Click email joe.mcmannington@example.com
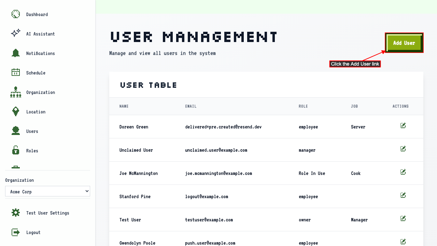The height and width of the screenshot is (246, 437). tap(218, 173)
